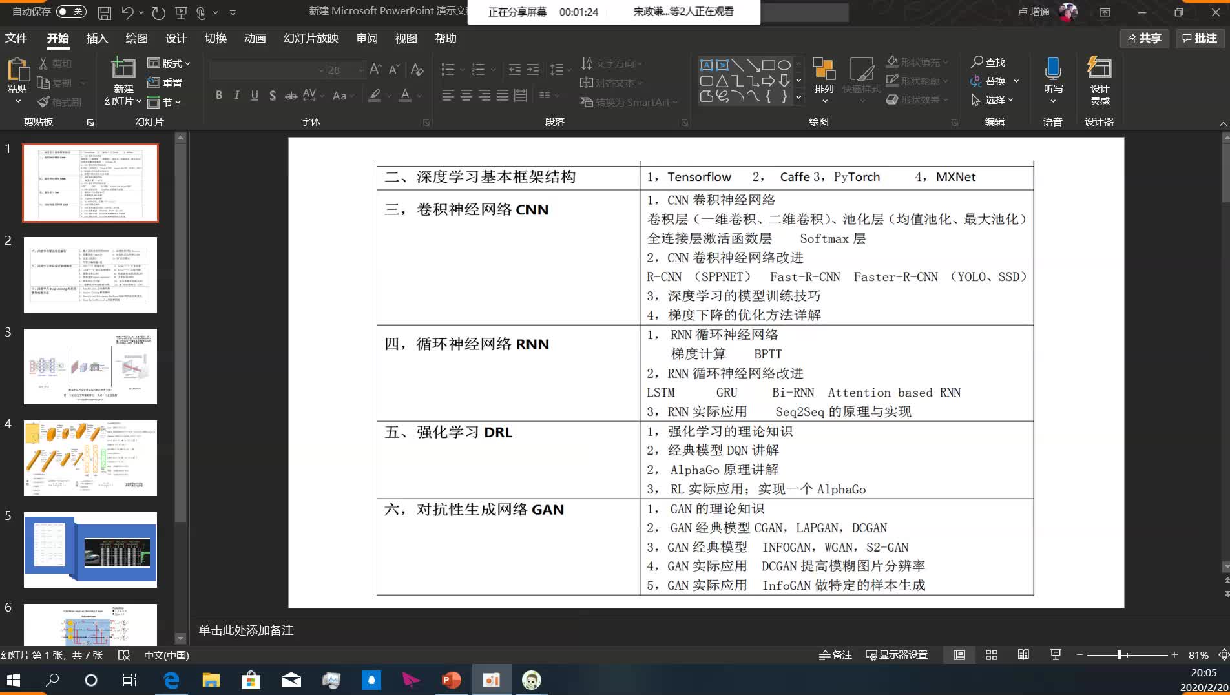The width and height of the screenshot is (1230, 695).
Task: Apply text shadow formatting
Action: click(273, 96)
